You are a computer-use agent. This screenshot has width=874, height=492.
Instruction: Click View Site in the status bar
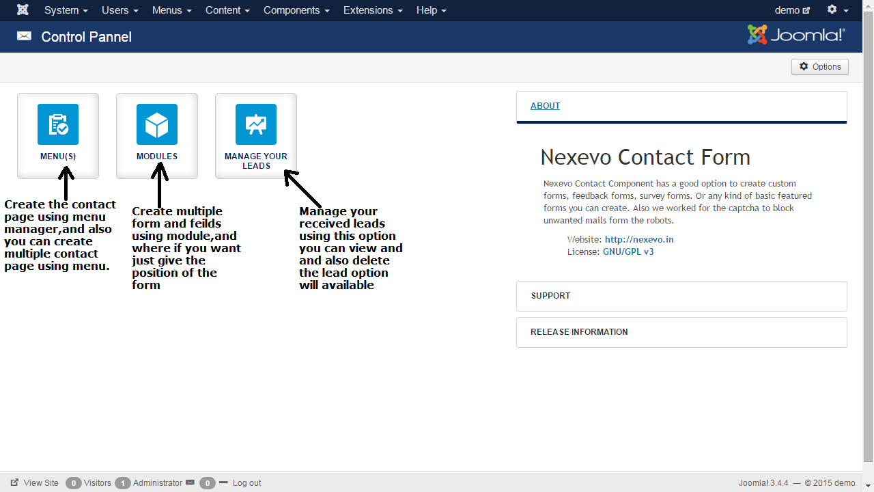tap(35, 482)
